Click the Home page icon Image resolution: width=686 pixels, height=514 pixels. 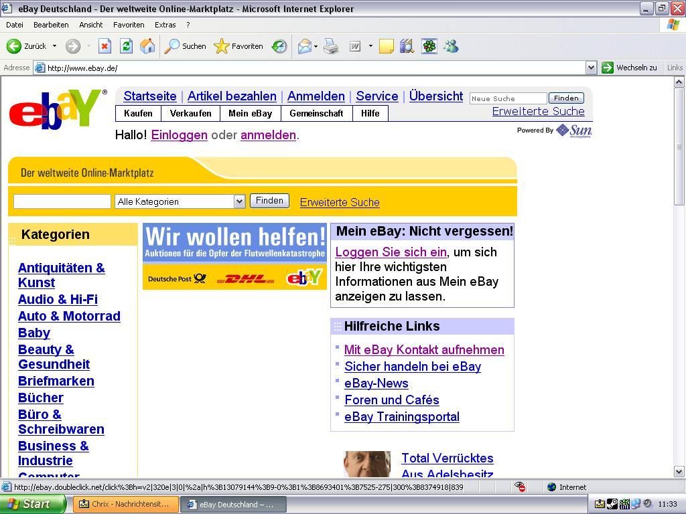[147, 46]
